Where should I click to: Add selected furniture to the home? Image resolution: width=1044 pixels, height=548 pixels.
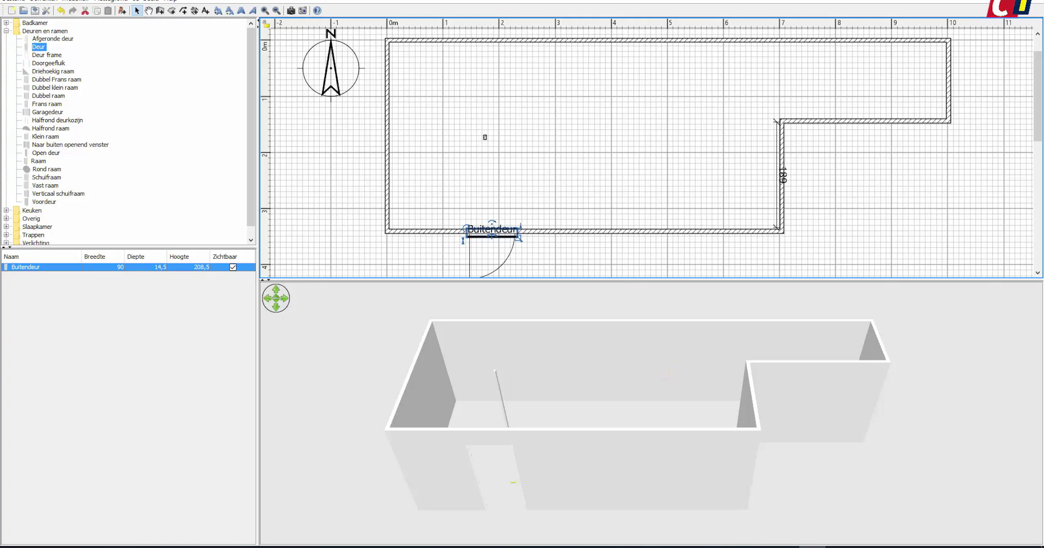pos(122,10)
